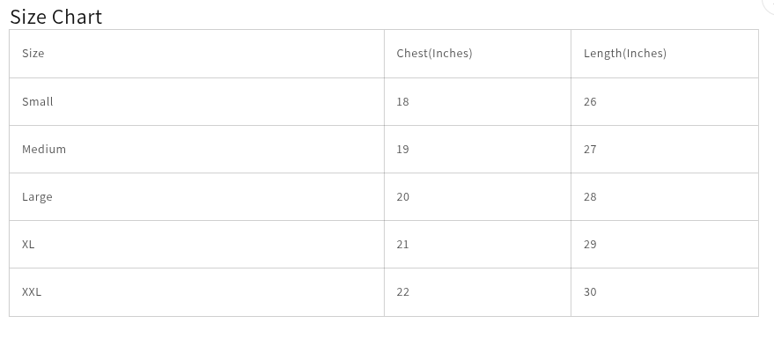Click the Size Chart heading

tap(55, 17)
